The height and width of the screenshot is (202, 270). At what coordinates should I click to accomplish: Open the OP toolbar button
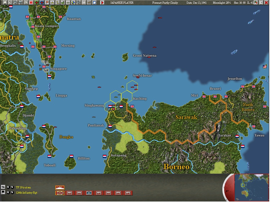[84, 3]
